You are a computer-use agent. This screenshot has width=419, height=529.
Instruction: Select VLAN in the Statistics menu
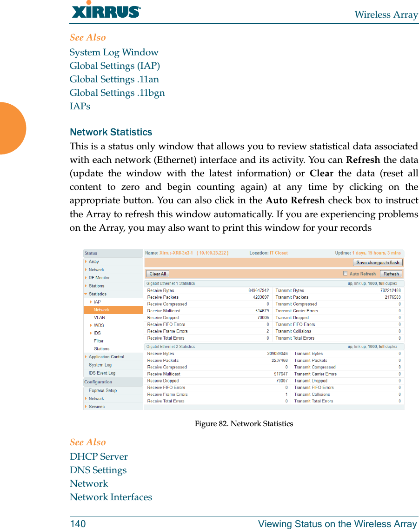coord(99,317)
